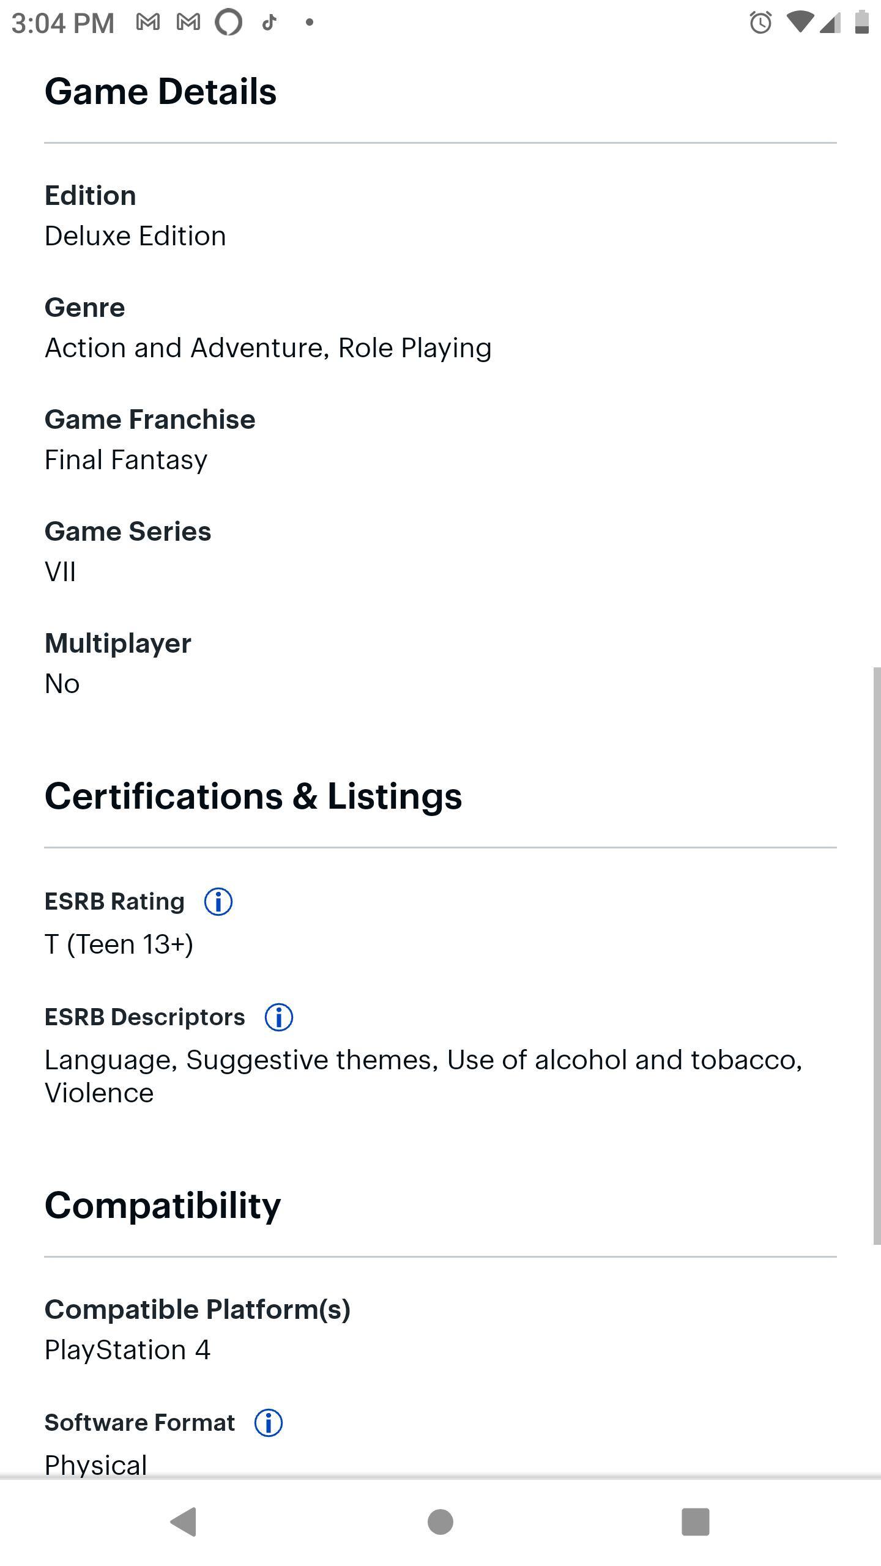Screen dimensions: 881x1566
Task: Tap the ESRB Rating info icon
Action: 218,902
